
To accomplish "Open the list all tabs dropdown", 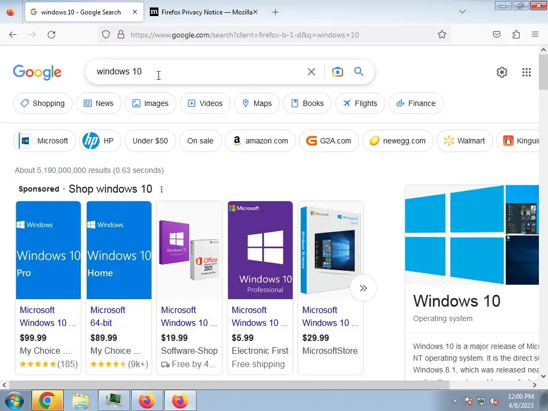I will point(462,12).
